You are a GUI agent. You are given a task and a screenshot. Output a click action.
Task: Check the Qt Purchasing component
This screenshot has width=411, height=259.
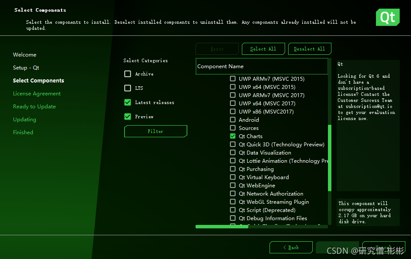point(233,169)
